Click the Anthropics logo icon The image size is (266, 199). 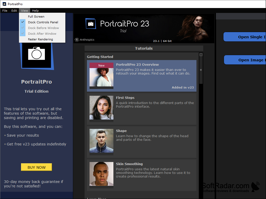[77, 40]
